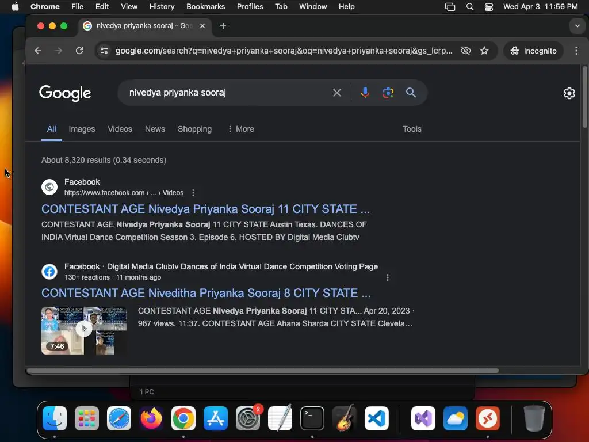
Task: Click the Stage Manager windows icon in menu bar
Action: [x=450, y=7]
